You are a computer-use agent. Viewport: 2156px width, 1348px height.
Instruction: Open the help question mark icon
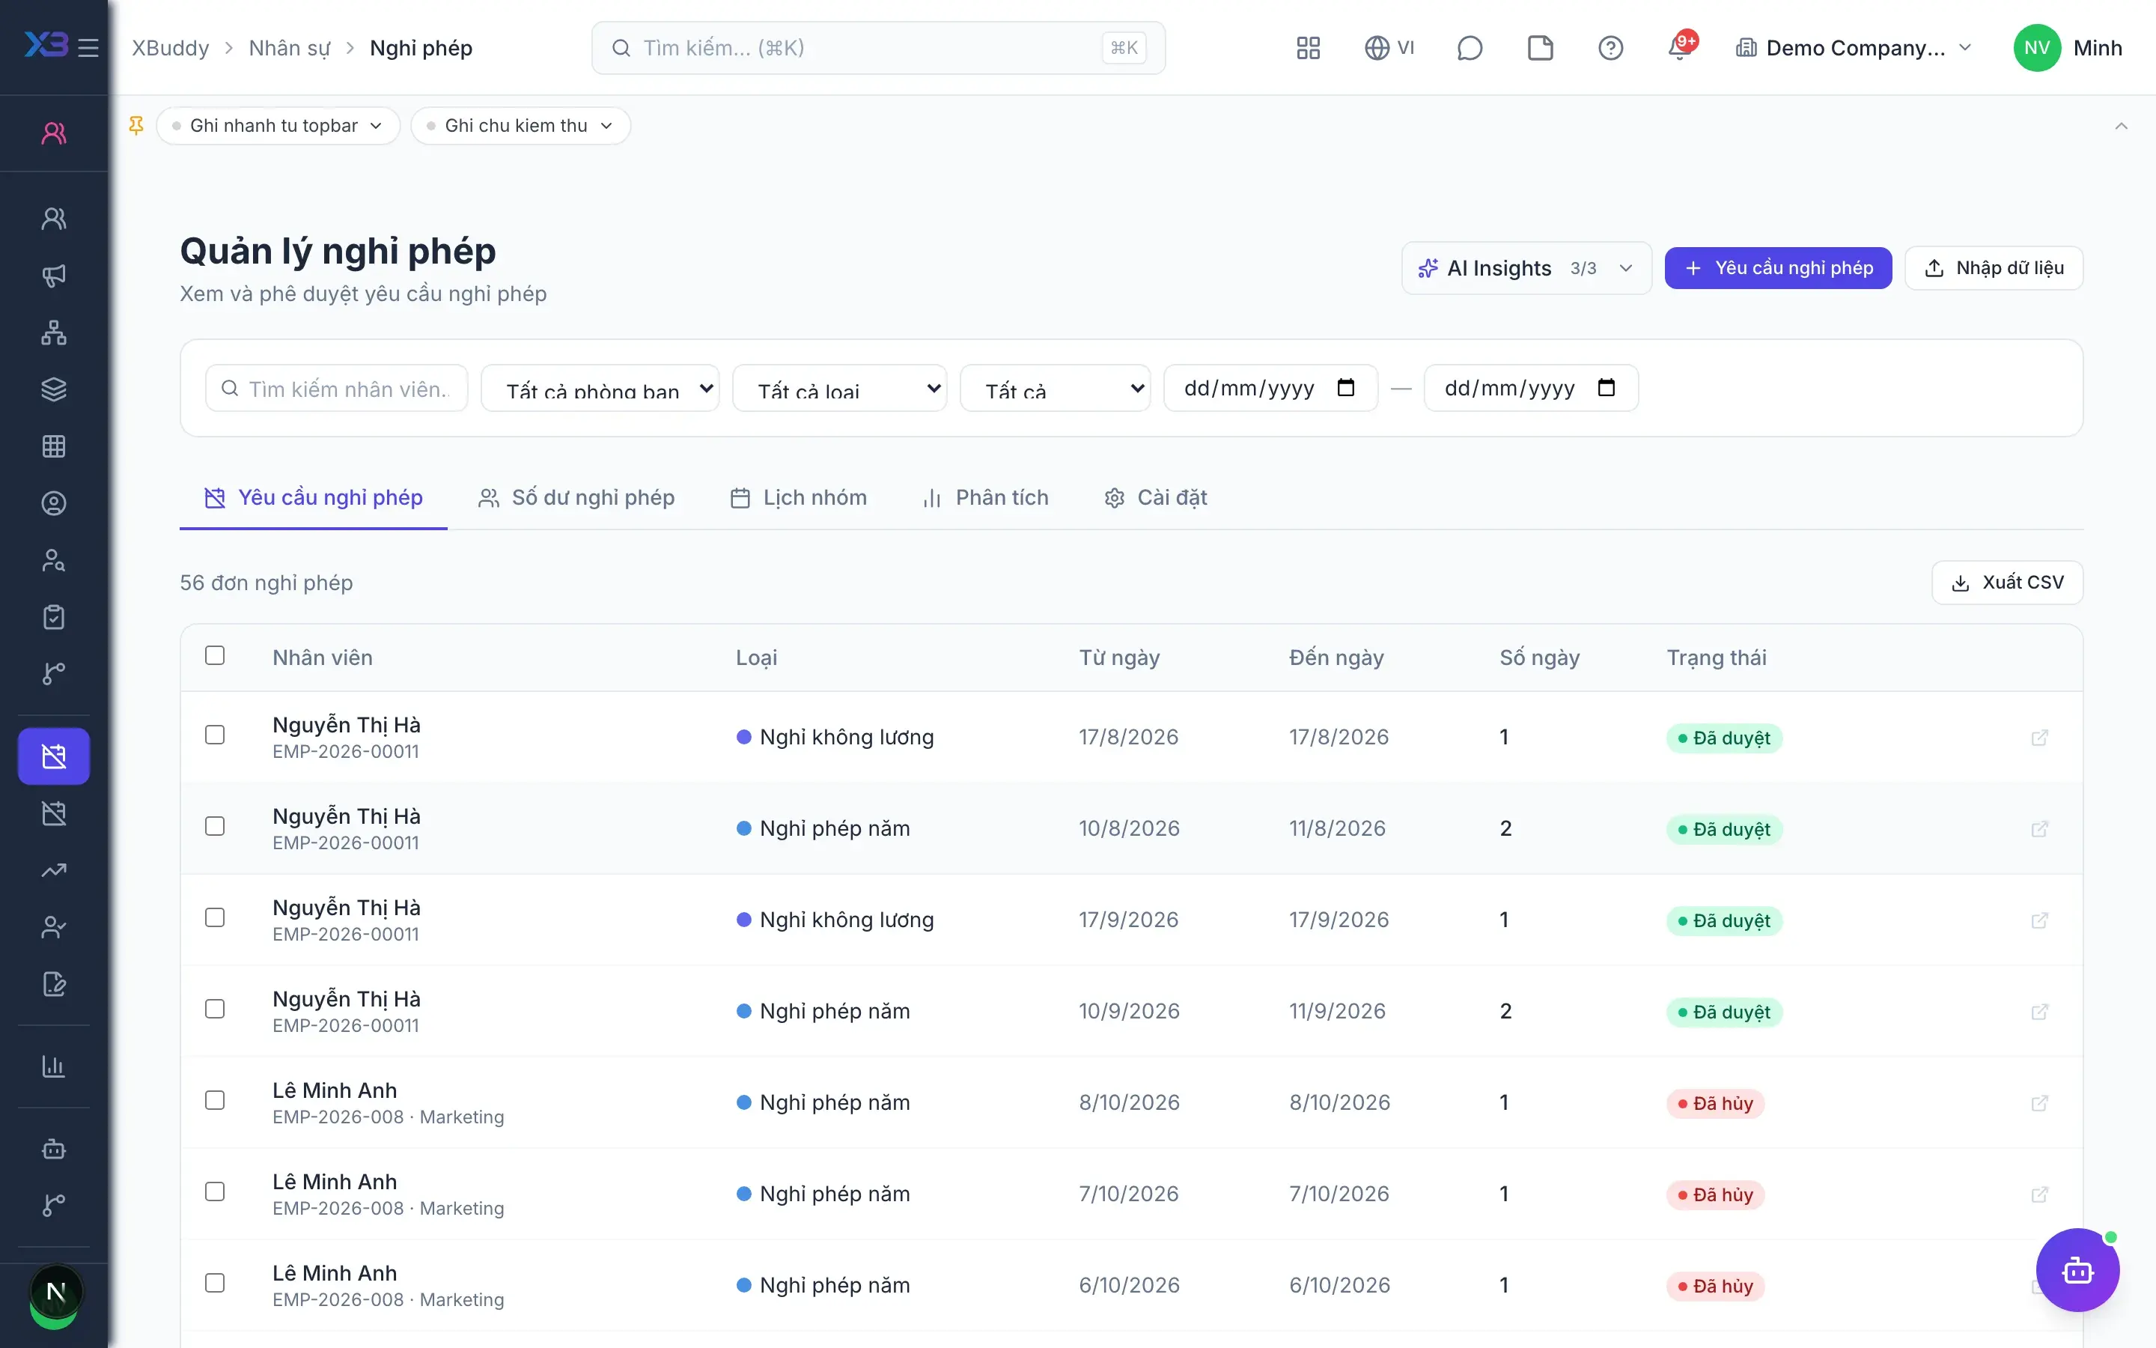click(1610, 48)
